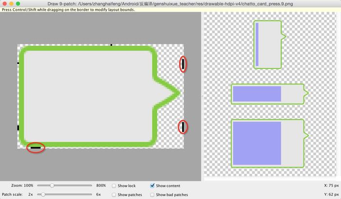The image size is (341, 199).
Task: Click the bottom content padding marker
Action: click(x=36, y=148)
